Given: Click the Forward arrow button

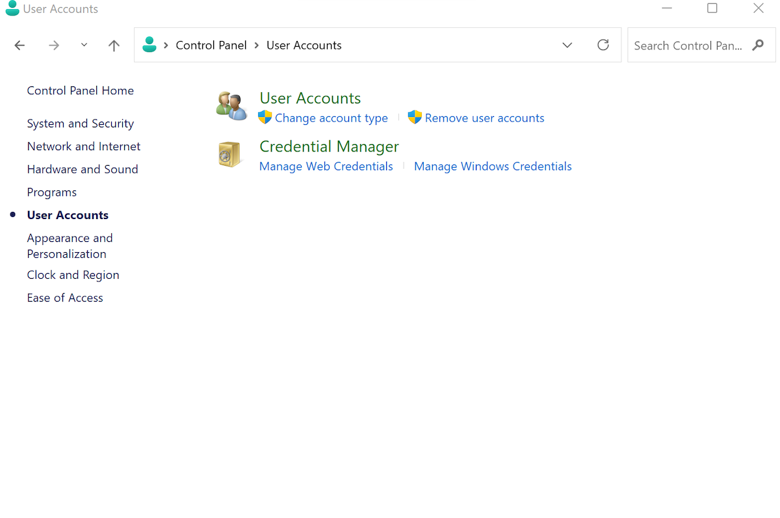Looking at the screenshot, I should click(x=54, y=45).
